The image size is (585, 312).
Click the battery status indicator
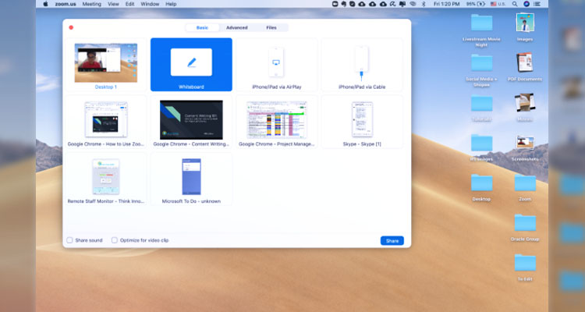[x=476, y=4]
